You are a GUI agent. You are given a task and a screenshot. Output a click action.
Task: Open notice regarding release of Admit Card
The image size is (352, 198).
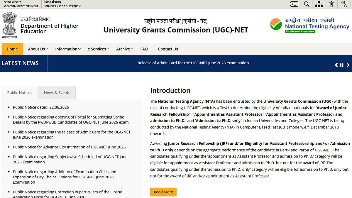click(72, 135)
